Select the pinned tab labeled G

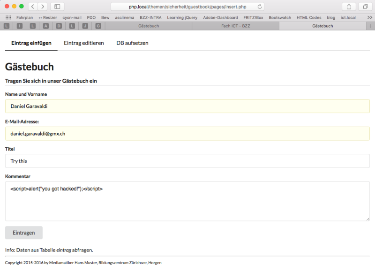pos(97,26)
